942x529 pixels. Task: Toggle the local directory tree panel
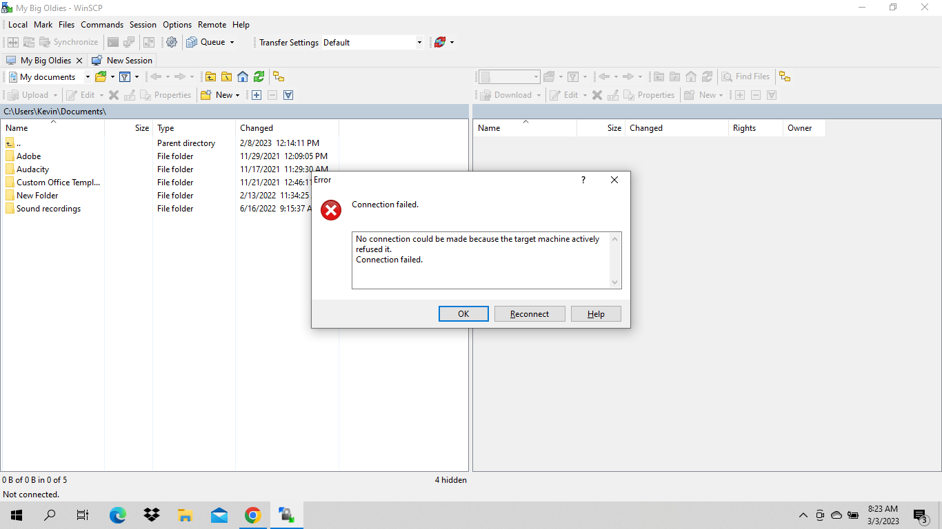(279, 76)
